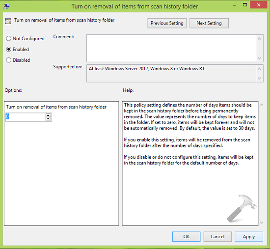Click Help pane scroll up arrow
This screenshot has width=270, height=249.
pos(262,105)
